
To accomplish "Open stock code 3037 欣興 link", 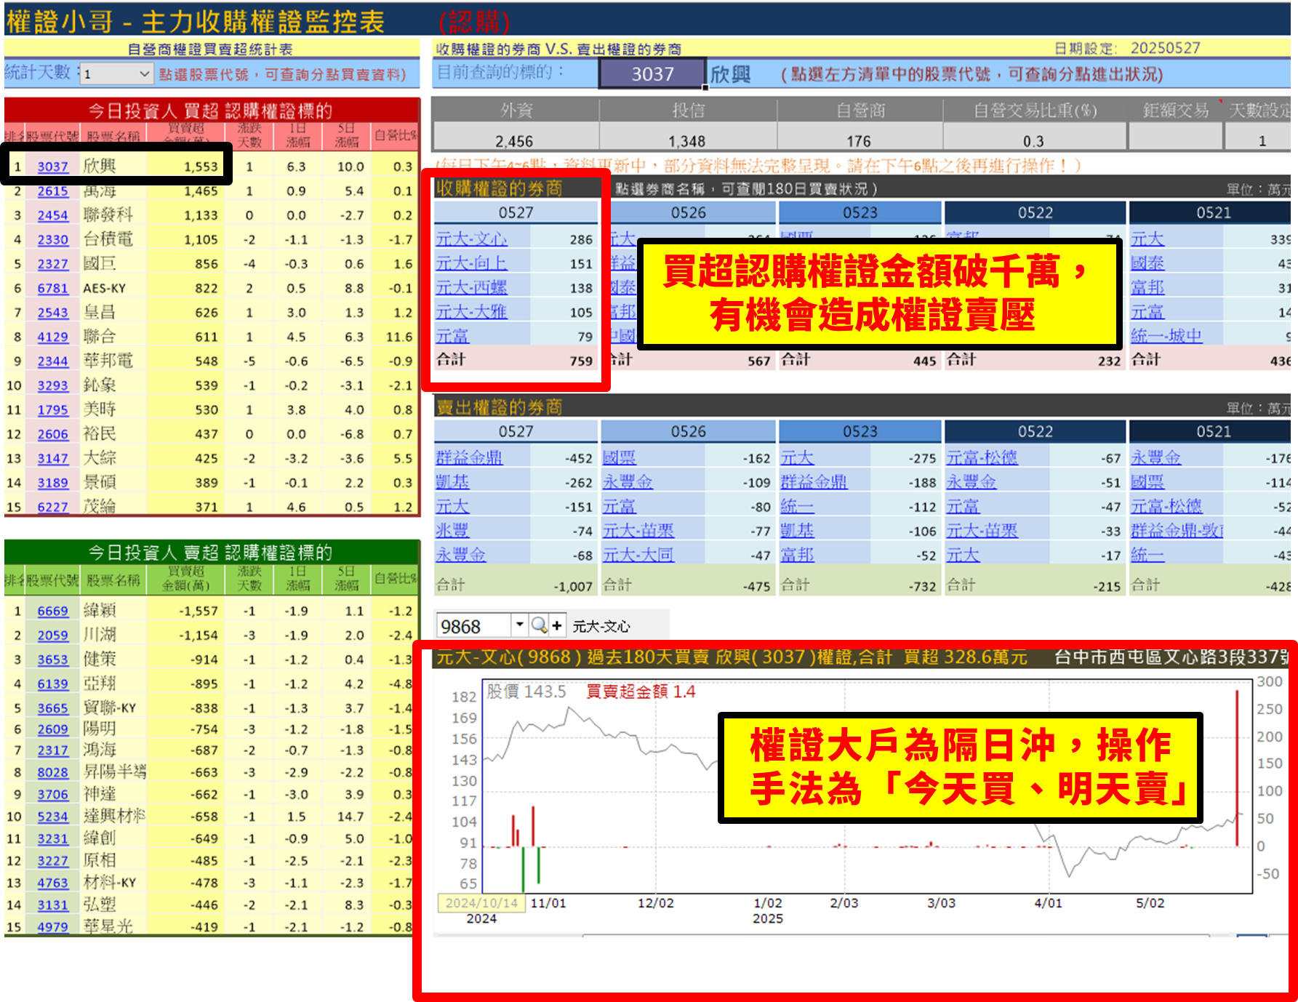I will tap(53, 167).
